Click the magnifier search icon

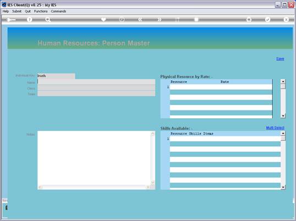pyautogui.click(x=48, y=20)
